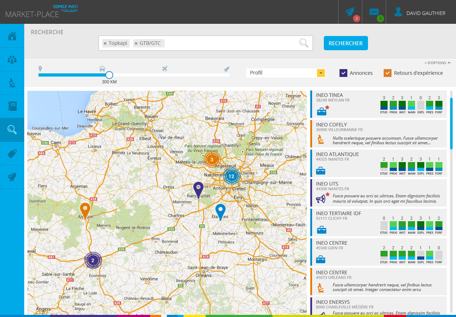This screenshot has width=456, height=317.
Task: Click the blue cluster marker labeled 12
Action: [232, 176]
